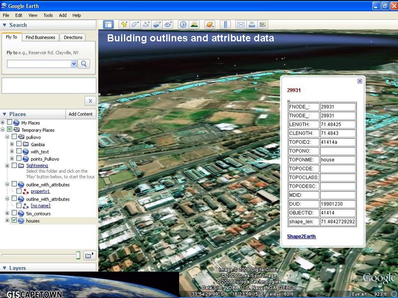The height and width of the screenshot is (298, 398).
Task: Click the property1 link
Action: point(40,191)
